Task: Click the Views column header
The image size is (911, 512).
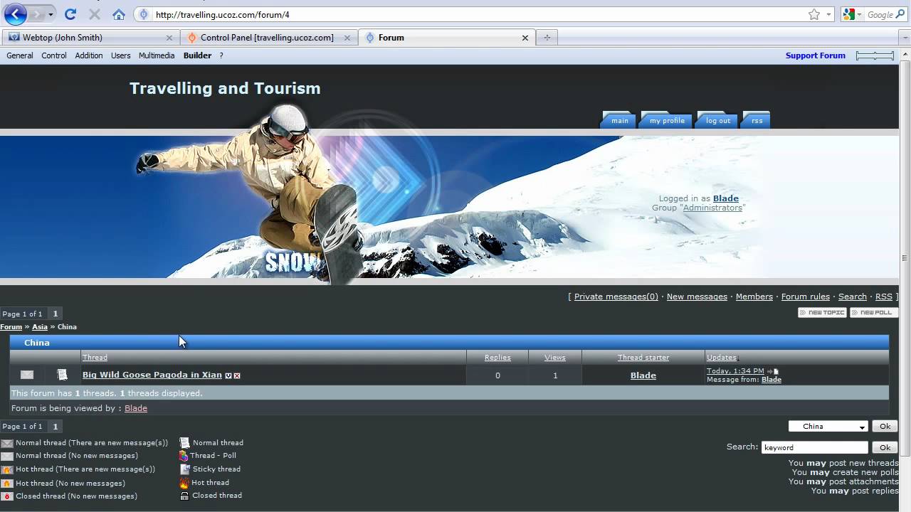Action: 555,358
